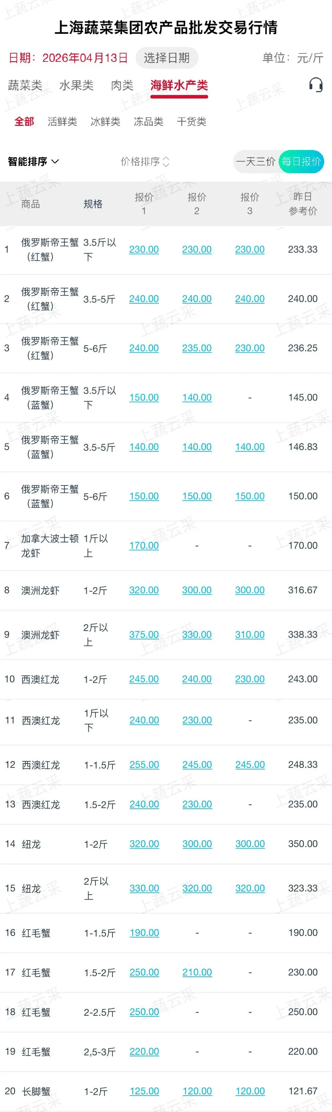Screen dimensions: 332x1112
Task: Click 加拿大波士顿龙虾 price 170.00 link
Action: tap(144, 545)
